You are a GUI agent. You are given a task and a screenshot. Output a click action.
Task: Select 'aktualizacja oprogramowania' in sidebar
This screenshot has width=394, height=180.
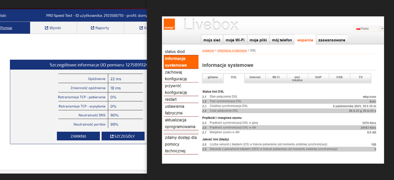coord(181,123)
